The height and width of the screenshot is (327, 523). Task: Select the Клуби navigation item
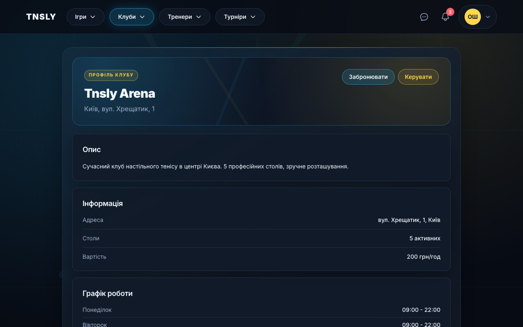[132, 17]
